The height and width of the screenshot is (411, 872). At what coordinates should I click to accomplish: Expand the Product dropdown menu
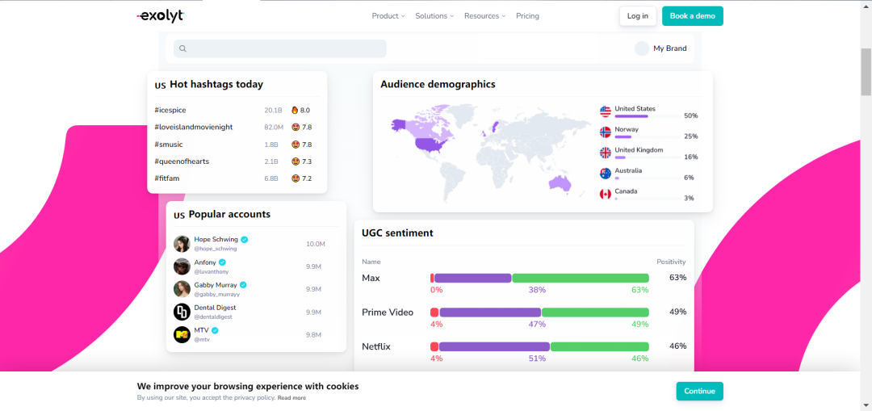[388, 16]
